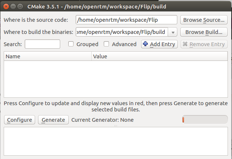Click the source code path field
This screenshot has width=232, height=159.
[x=126, y=20]
